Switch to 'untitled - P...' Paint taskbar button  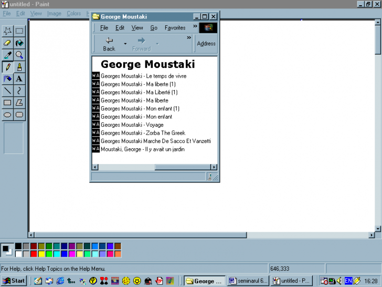291,281
